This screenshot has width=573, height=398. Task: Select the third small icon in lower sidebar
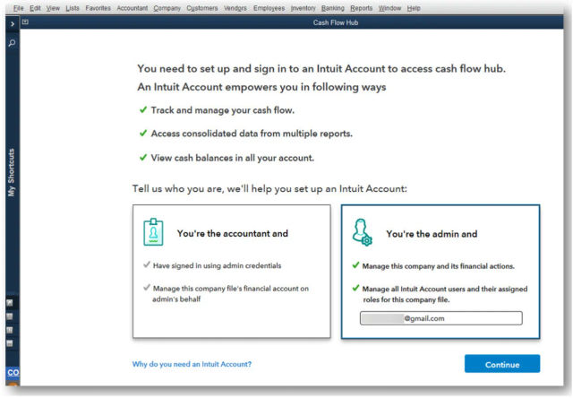tap(10, 330)
